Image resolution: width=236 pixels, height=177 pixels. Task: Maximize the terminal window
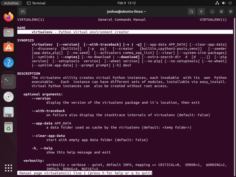221,11
